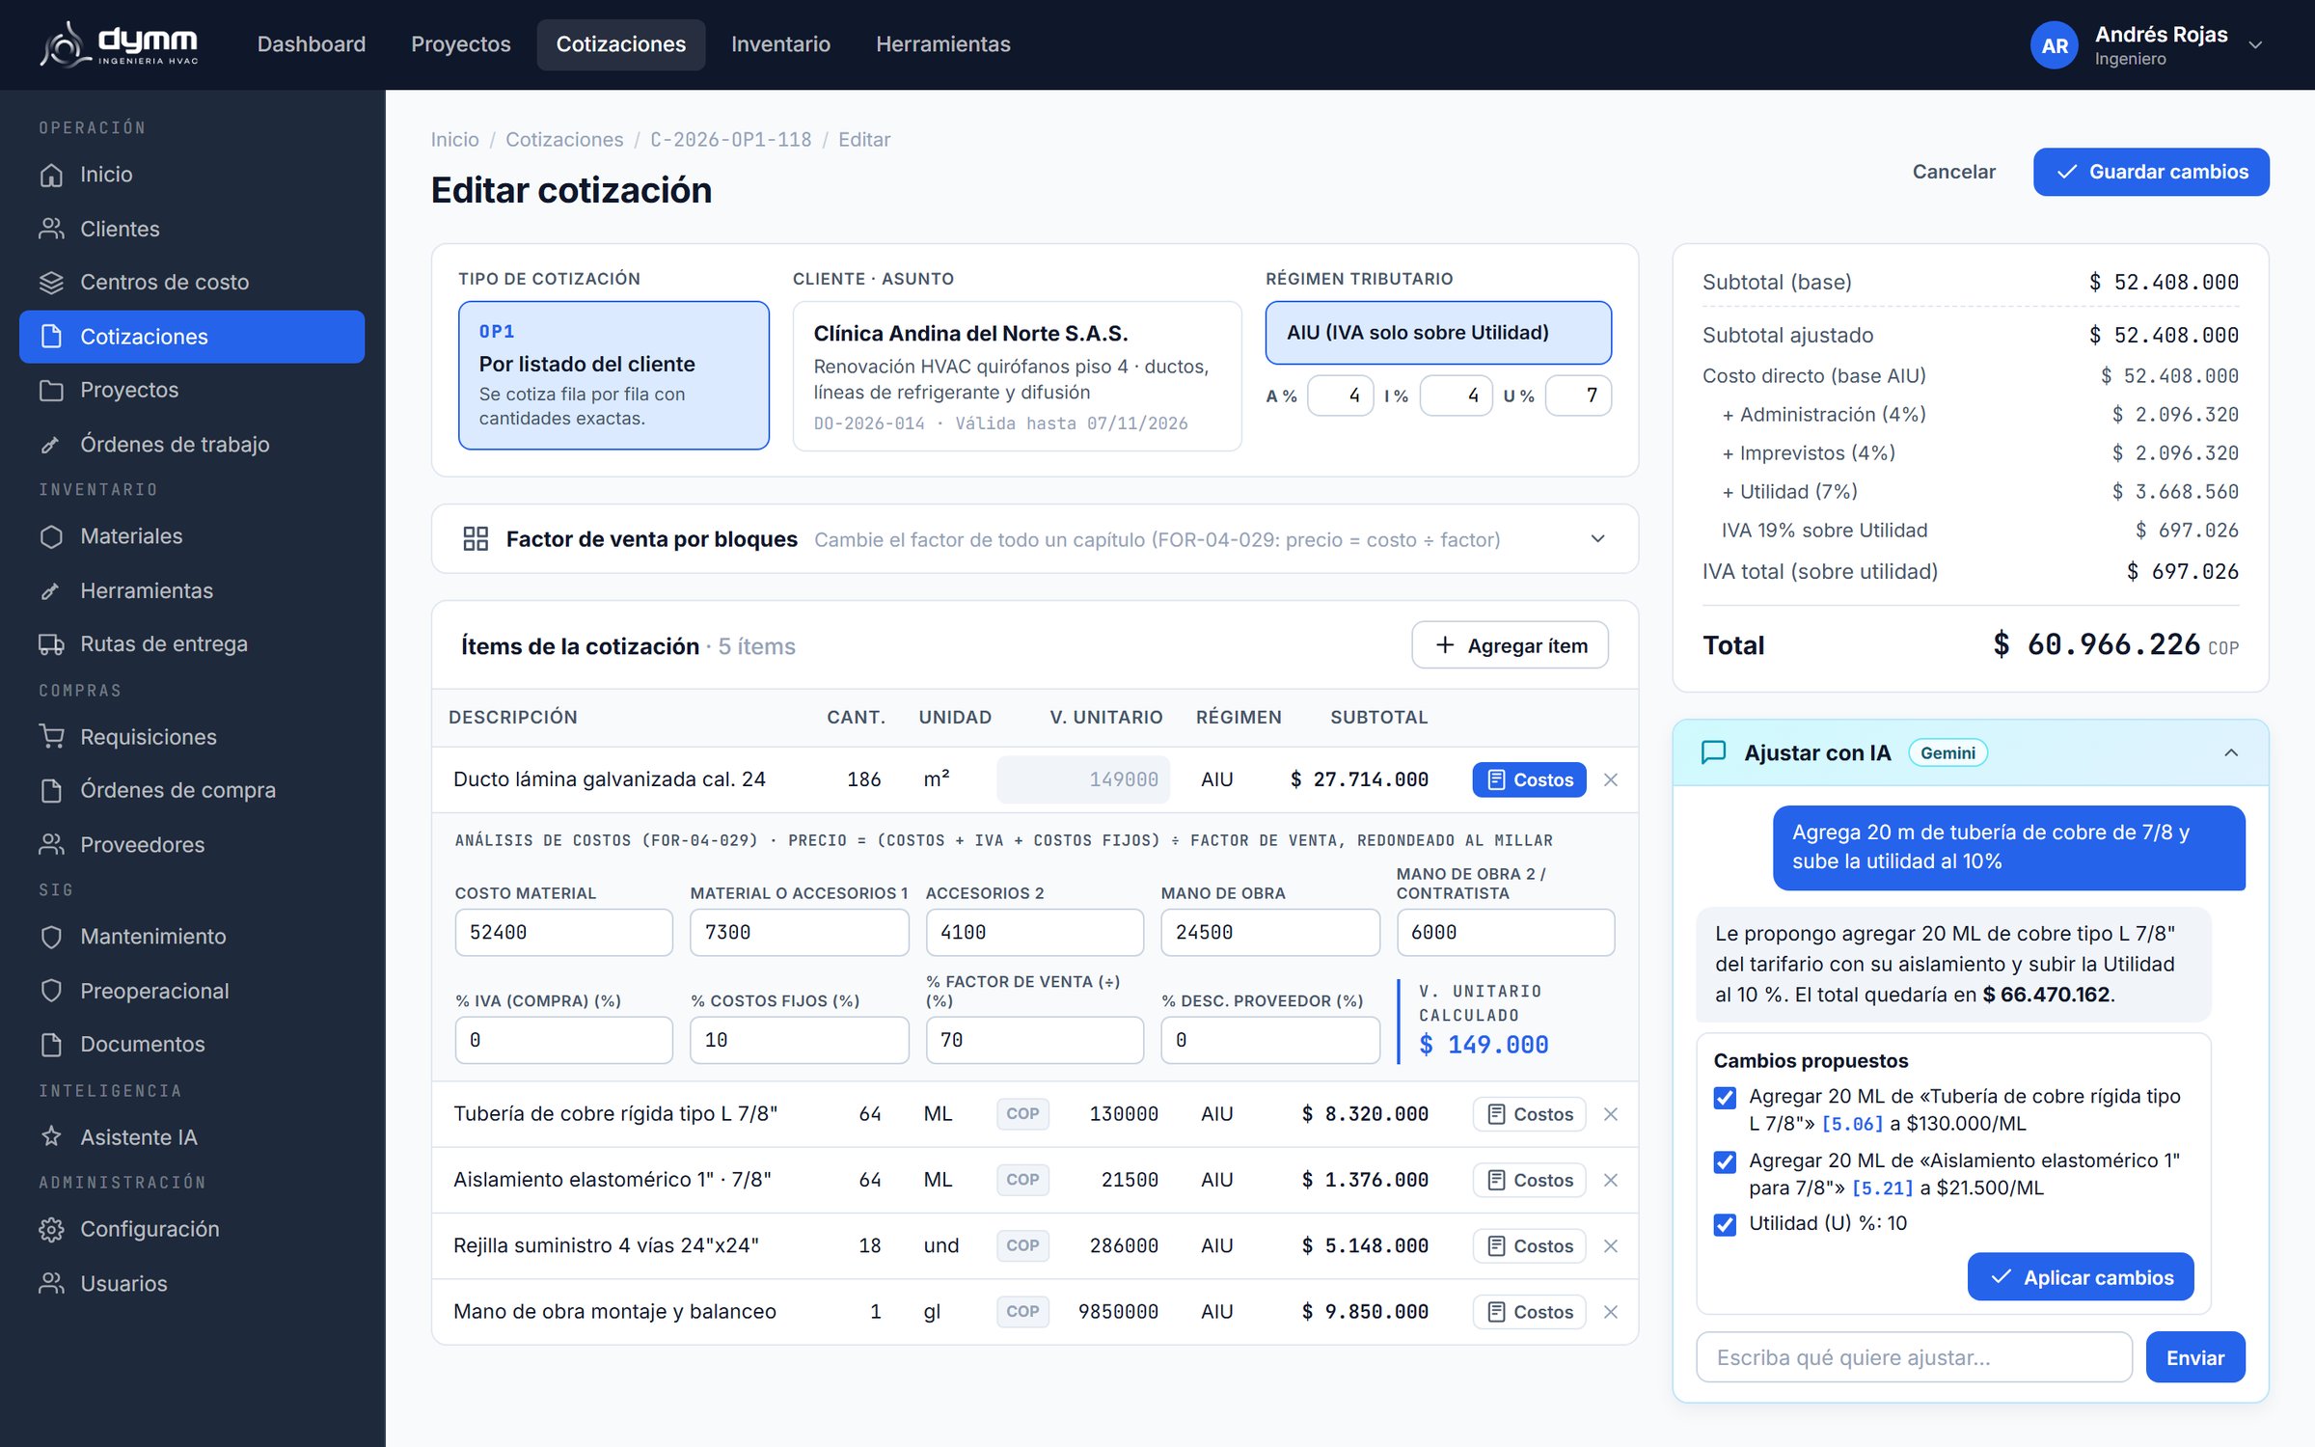Apply the AI changes with Aplicar cambios
The width and height of the screenshot is (2315, 1447).
(x=2081, y=1277)
